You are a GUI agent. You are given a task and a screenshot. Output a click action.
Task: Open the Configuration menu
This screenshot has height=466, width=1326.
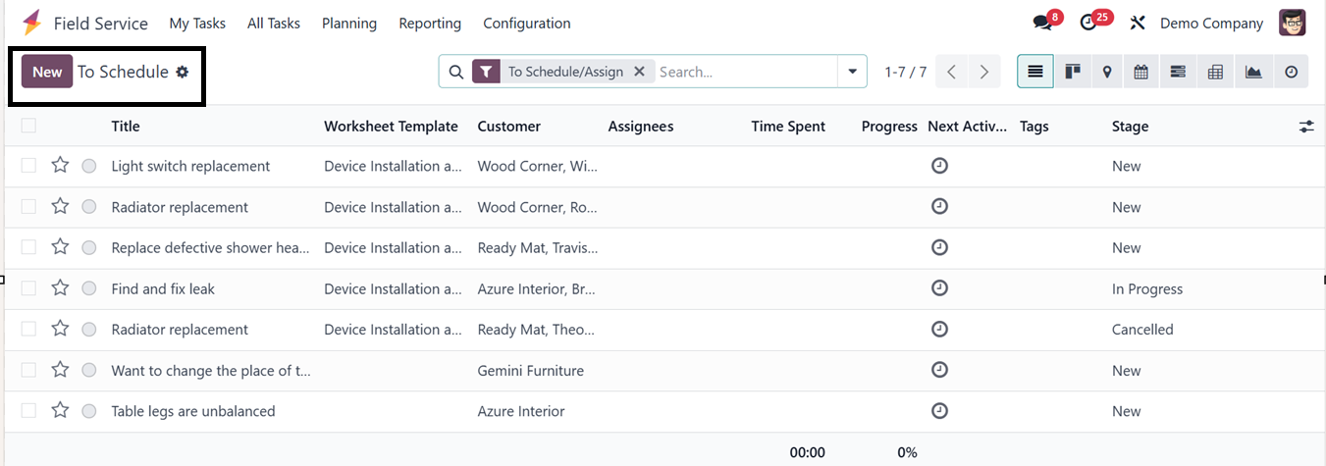point(526,23)
